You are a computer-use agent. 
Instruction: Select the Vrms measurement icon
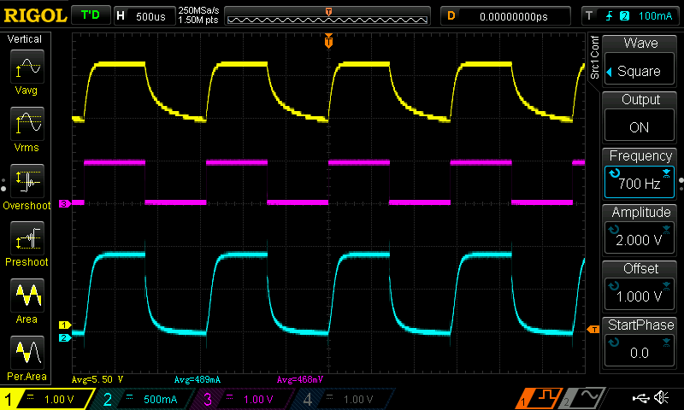click(x=28, y=125)
